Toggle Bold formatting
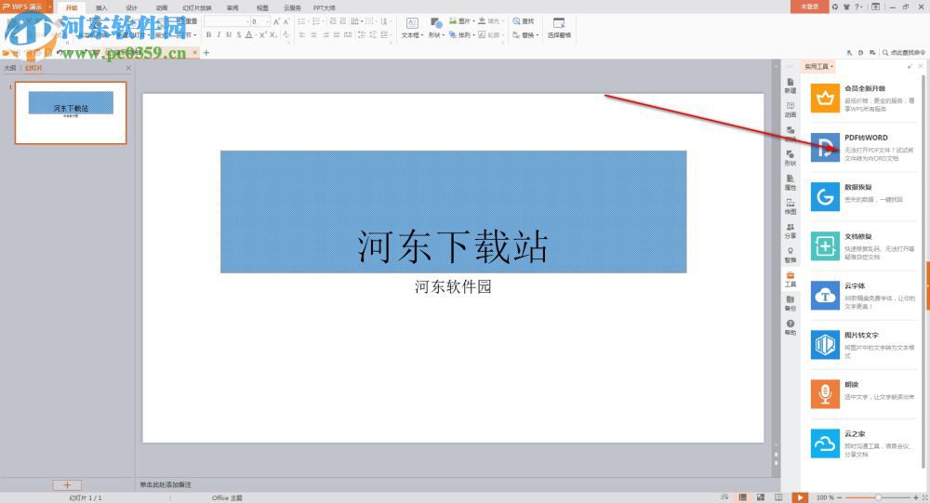Image resolution: width=930 pixels, height=503 pixels. tap(208, 35)
